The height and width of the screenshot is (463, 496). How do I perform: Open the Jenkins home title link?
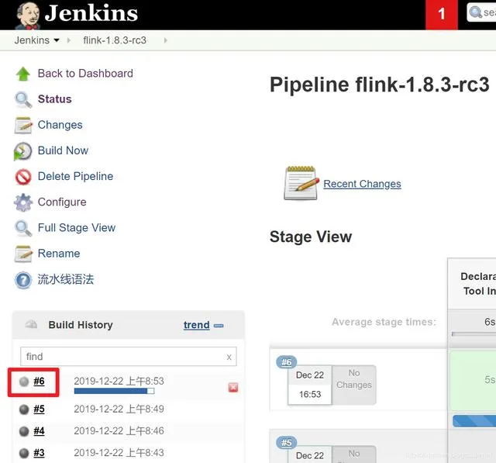pyautogui.click(x=91, y=13)
